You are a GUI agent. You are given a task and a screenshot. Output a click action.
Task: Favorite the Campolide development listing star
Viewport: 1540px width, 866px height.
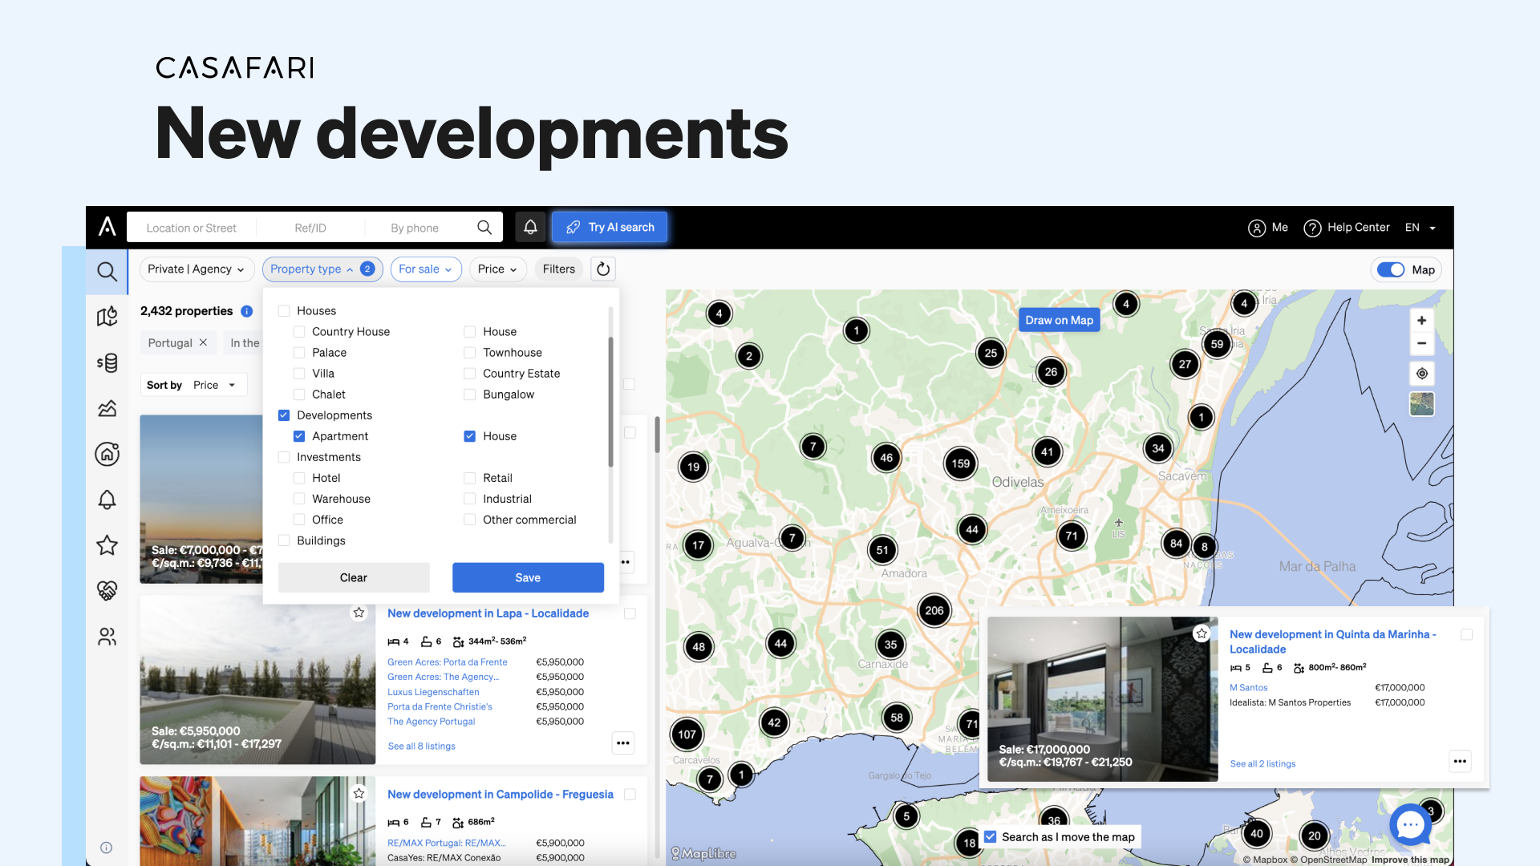[359, 793]
